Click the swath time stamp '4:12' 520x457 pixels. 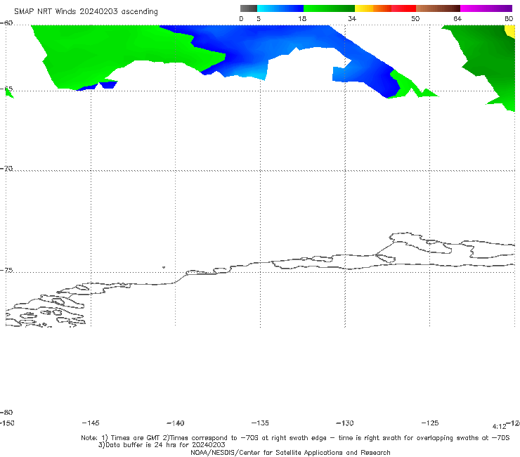tap(499, 427)
